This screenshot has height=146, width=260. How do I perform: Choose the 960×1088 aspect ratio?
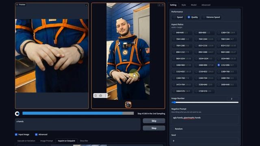[x=227, y=52]
